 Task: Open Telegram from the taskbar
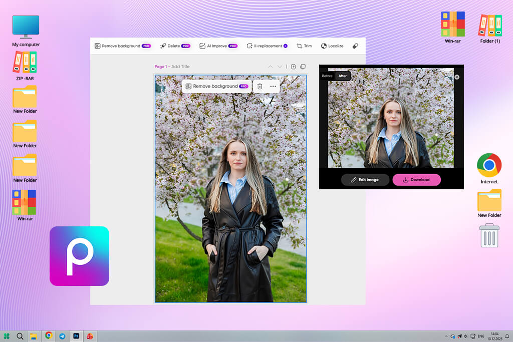pyautogui.click(x=62, y=336)
